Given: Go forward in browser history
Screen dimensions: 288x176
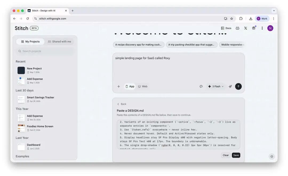Looking at the screenshot, I should coord(21,19).
